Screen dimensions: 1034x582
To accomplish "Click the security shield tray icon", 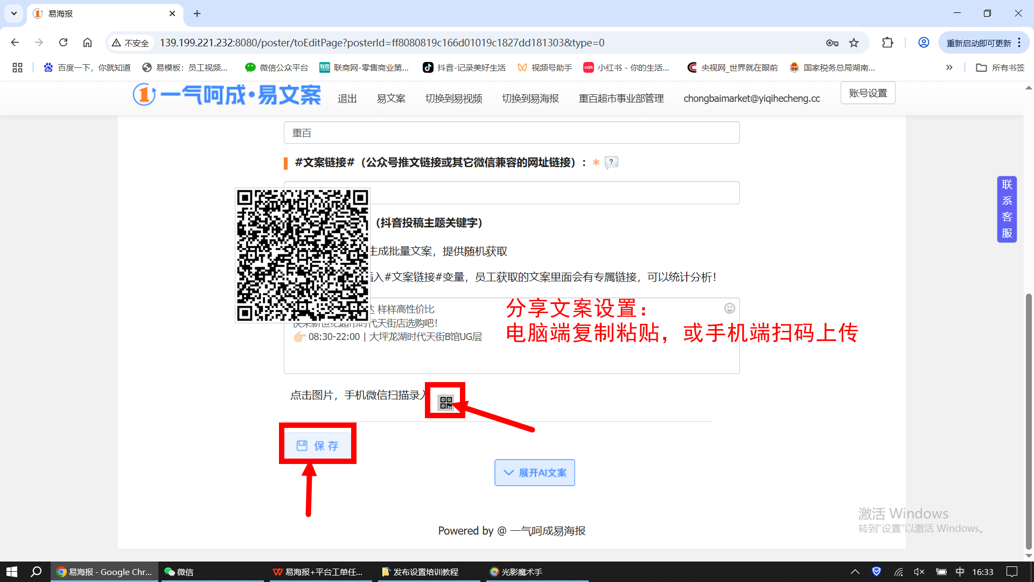I will tap(877, 572).
